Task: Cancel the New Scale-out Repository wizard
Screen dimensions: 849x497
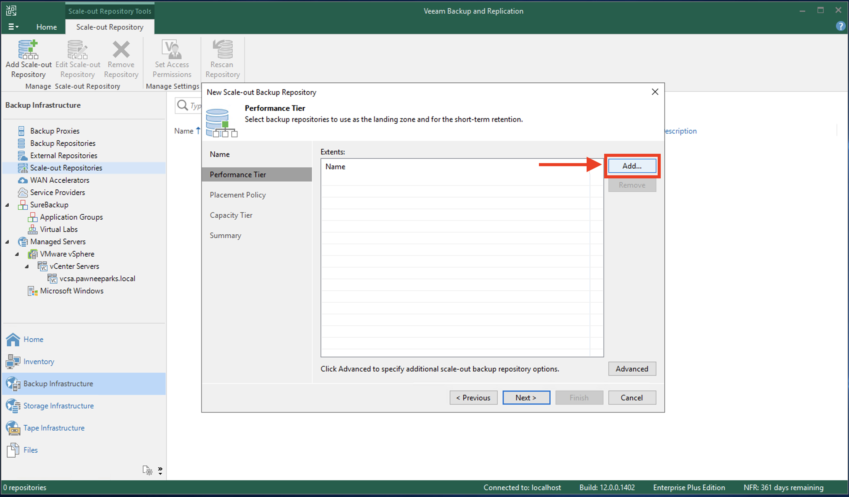Action: click(632, 398)
